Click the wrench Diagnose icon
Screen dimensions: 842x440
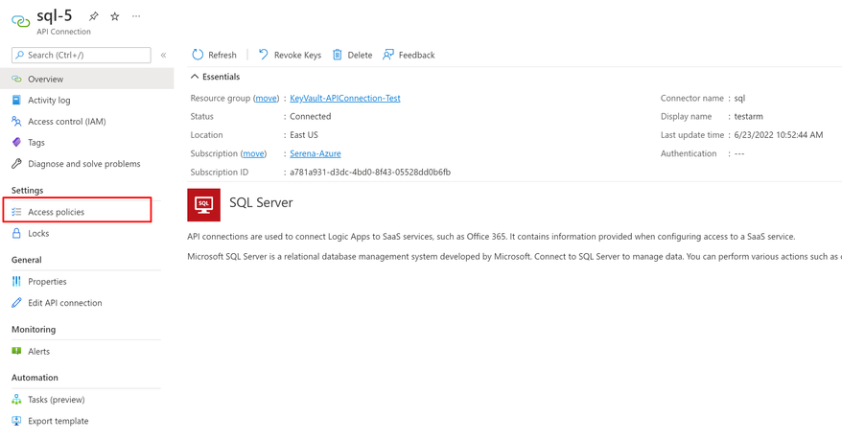pyautogui.click(x=16, y=164)
